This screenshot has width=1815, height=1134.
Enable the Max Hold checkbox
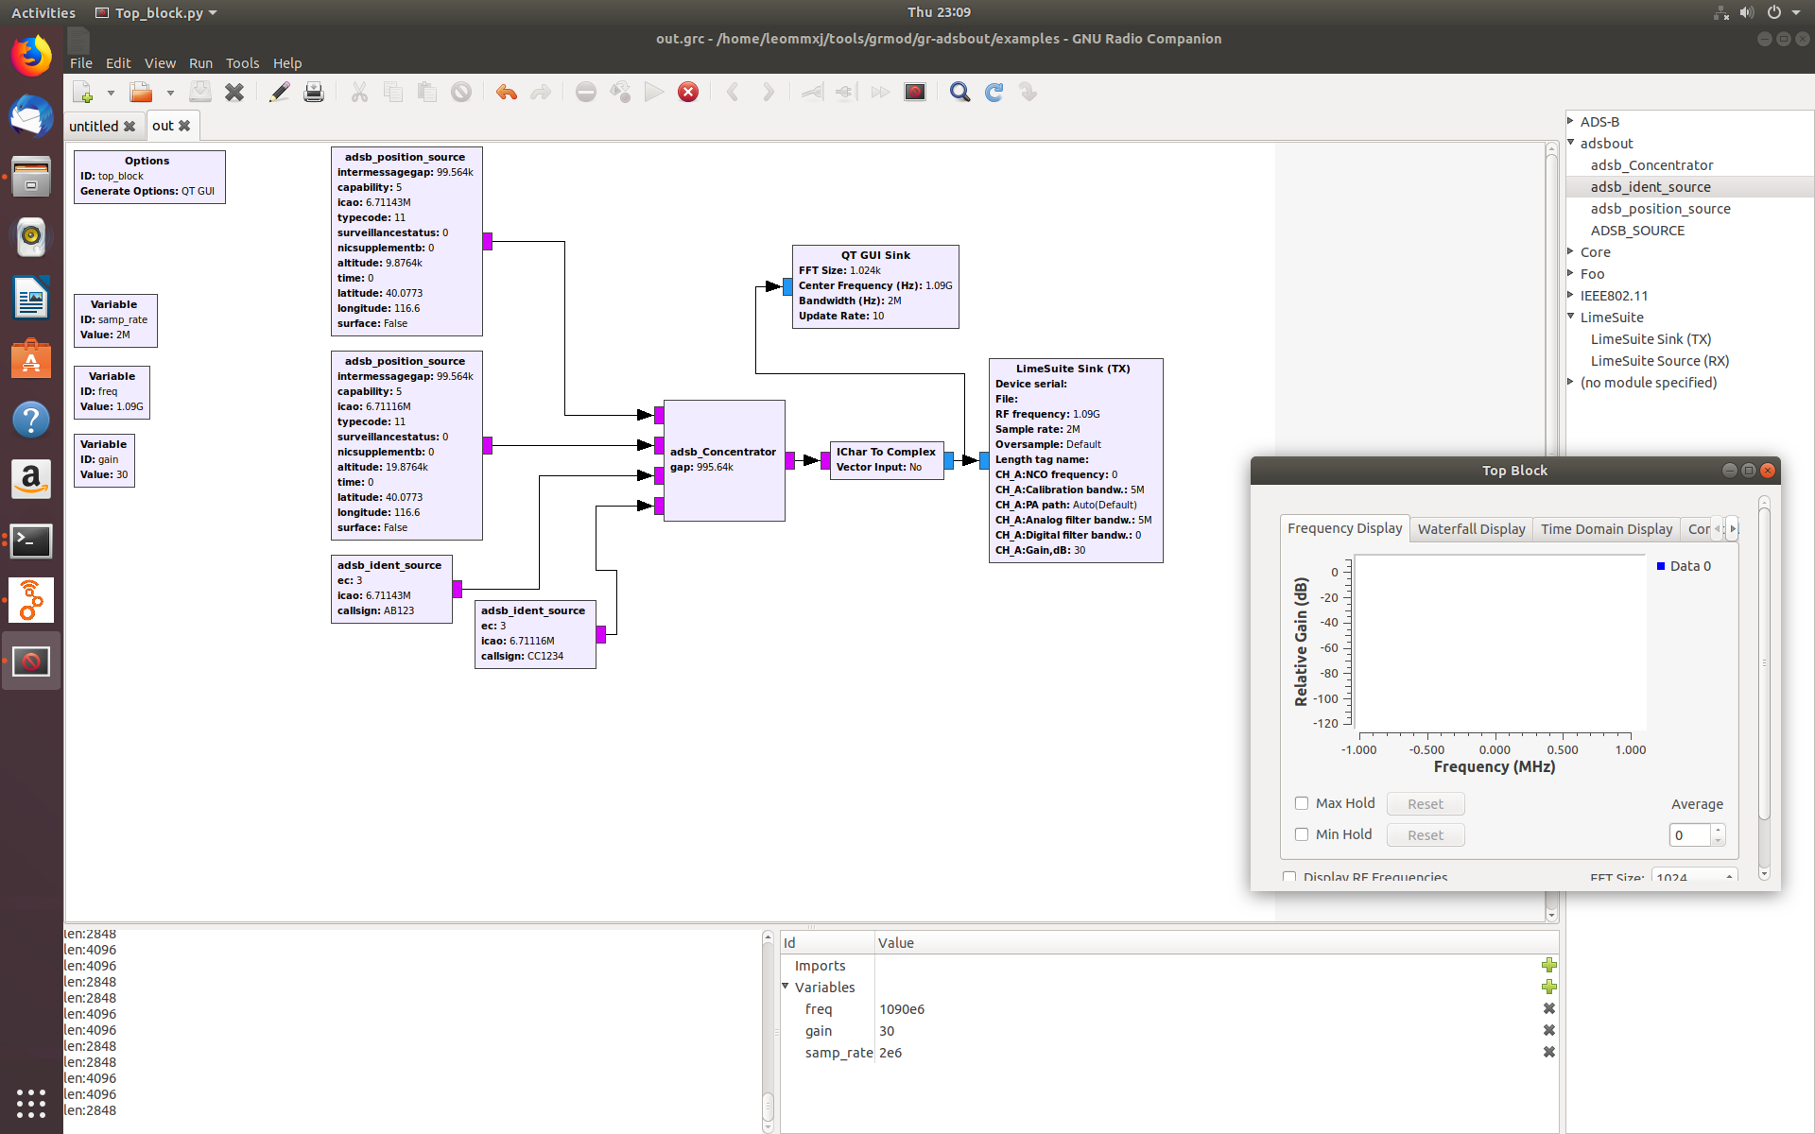click(x=1302, y=803)
